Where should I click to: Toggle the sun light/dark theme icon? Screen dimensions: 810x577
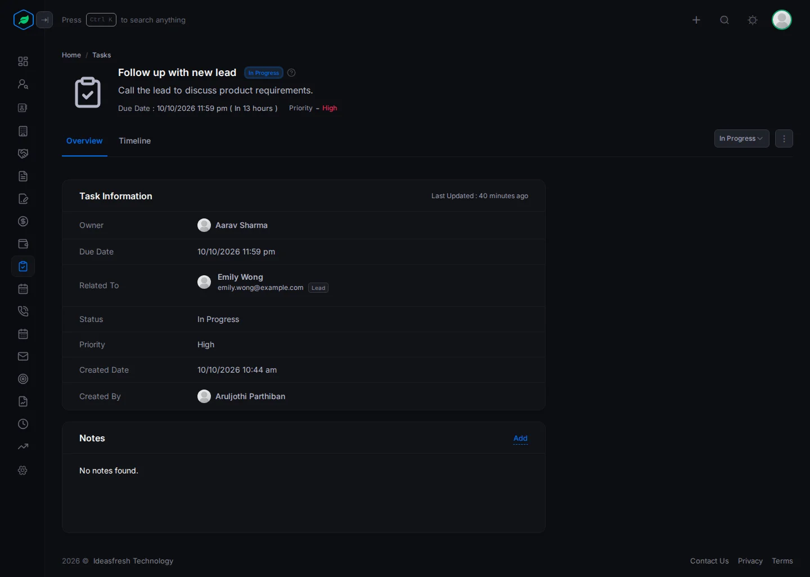coord(753,20)
